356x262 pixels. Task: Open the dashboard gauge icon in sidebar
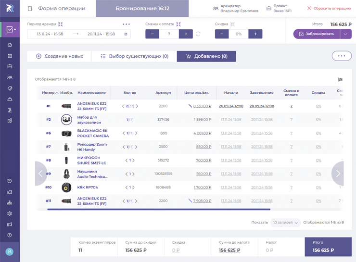pyautogui.click(x=10, y=45)
